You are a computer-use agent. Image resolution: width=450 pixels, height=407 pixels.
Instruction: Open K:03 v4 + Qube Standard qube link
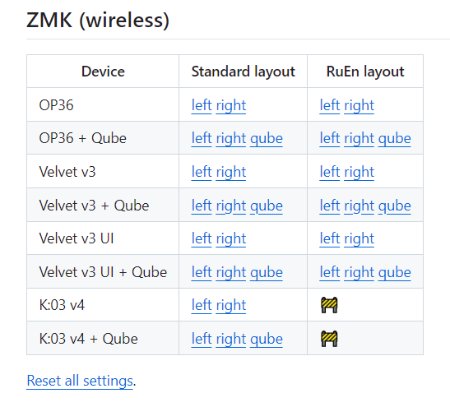[x=267, y=339]
